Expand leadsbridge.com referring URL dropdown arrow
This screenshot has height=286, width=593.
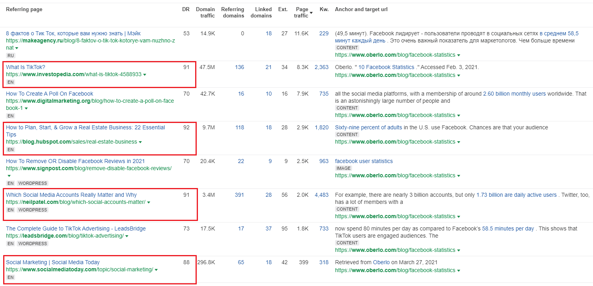pos(127,236)
